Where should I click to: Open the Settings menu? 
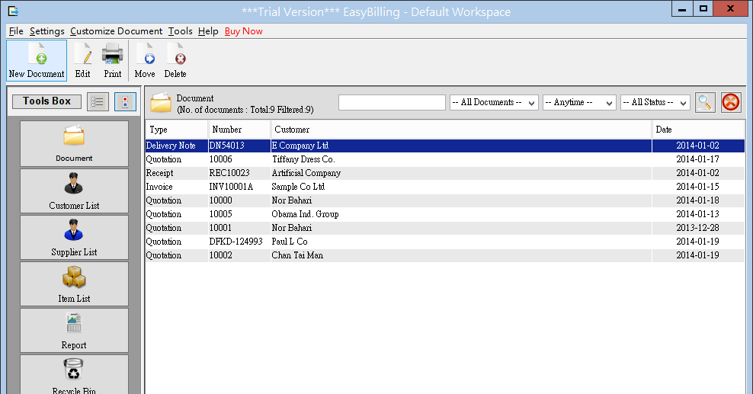click(47, 31)
